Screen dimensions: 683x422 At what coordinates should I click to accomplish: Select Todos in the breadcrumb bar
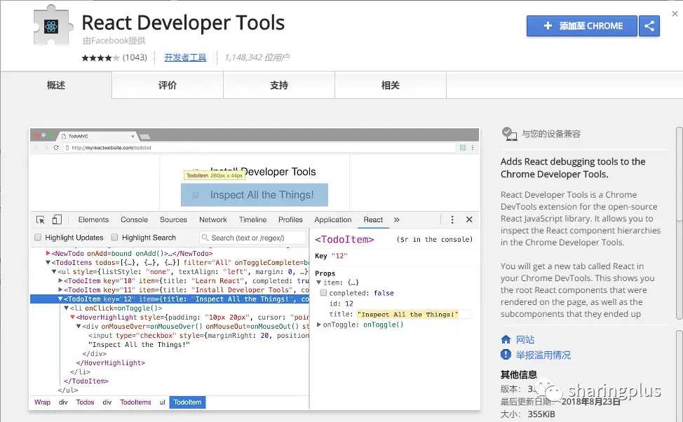pyautogui.click(x=85, y=402)
